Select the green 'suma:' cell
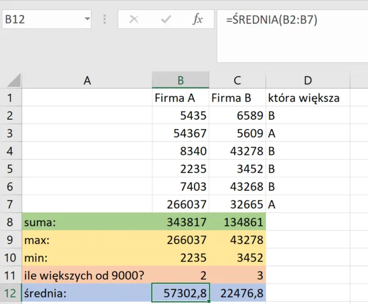This screenshot has height=304, width=368. click(87, 222)
